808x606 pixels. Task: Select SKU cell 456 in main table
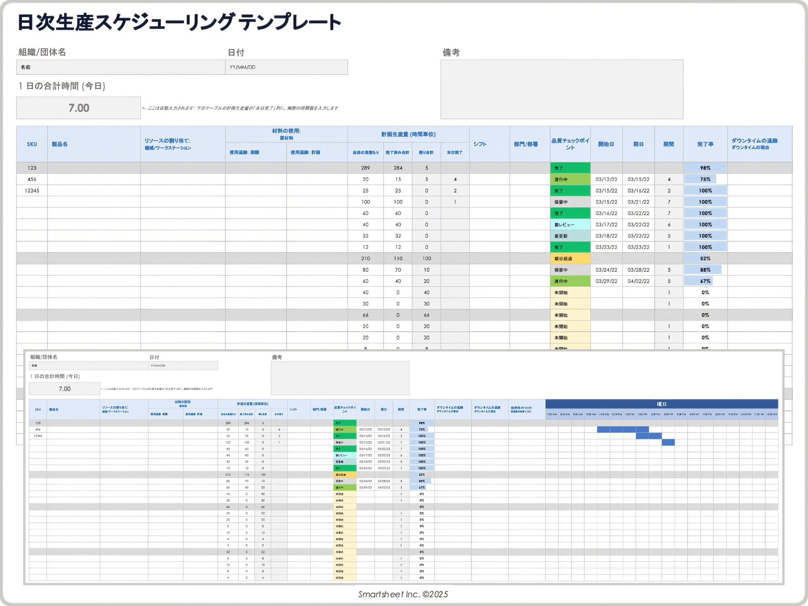[32, 179]
